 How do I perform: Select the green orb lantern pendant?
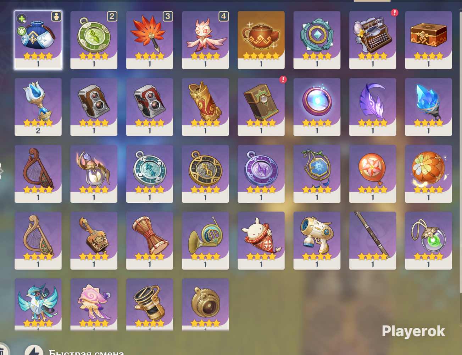pos(428,241)
